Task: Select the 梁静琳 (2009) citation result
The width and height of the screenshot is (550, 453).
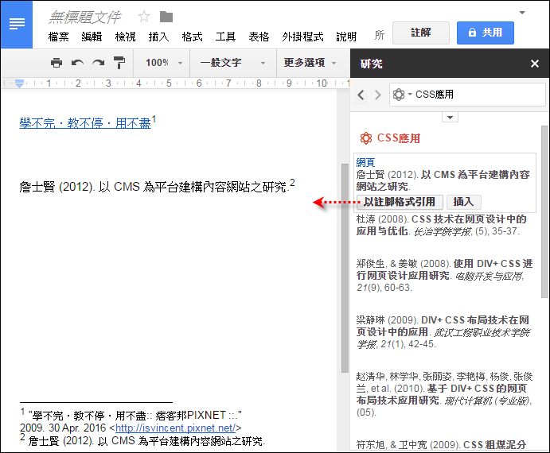Action: click(x=443, y=331)
